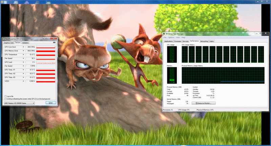Click the Total physical memory value 12279
Screen dimensions: 271x146
click(x=186, y=89)
